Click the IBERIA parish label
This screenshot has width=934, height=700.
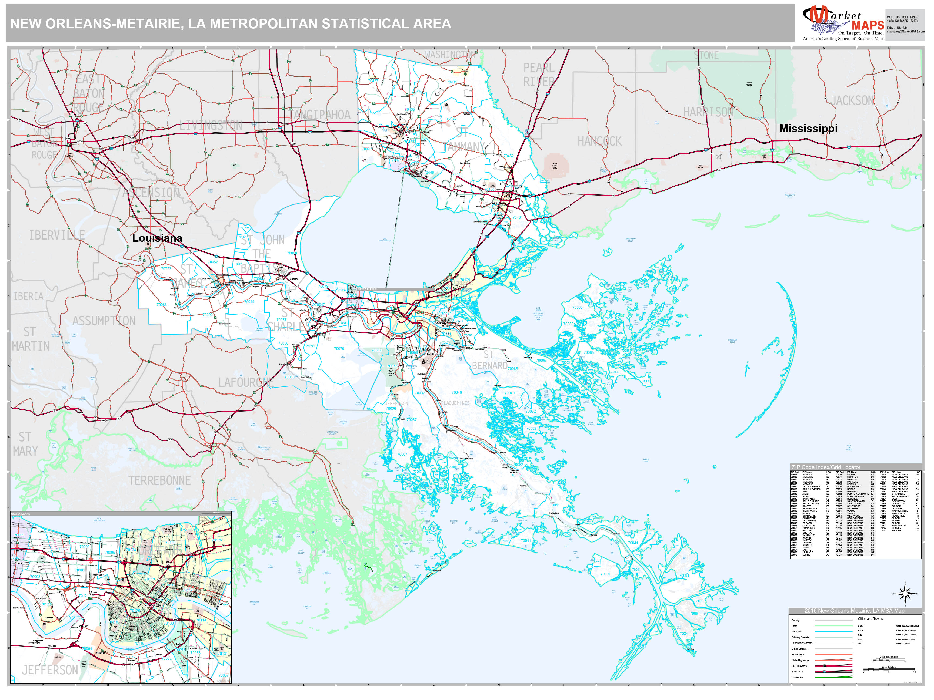pyautogui.click(x=29, y=296)
